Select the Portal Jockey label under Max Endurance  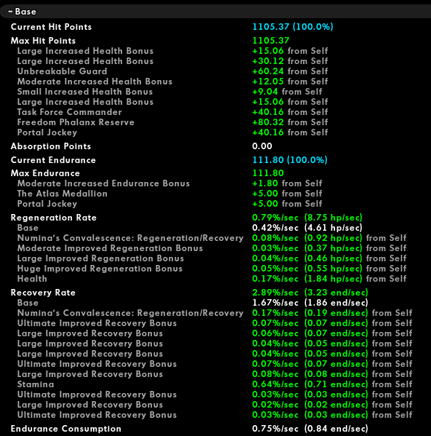[x=47, y=204]
